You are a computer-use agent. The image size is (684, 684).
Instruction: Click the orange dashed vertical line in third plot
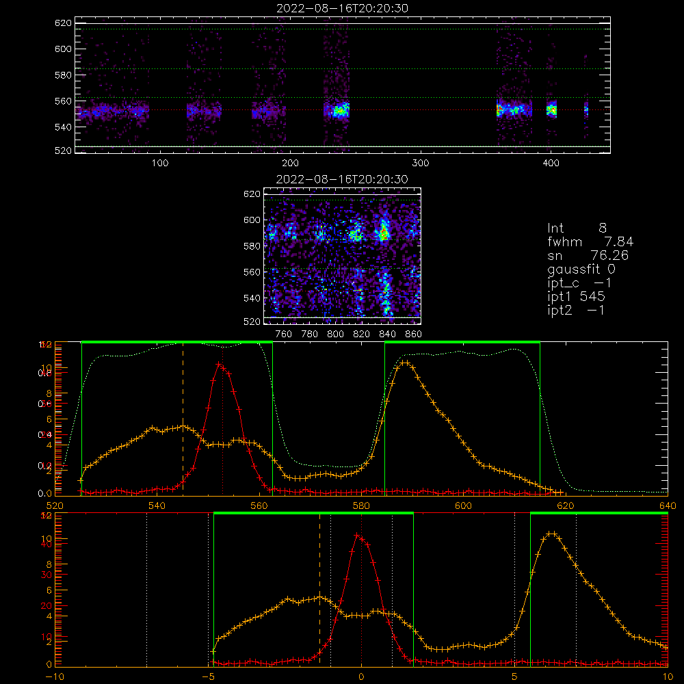point(183,419)
